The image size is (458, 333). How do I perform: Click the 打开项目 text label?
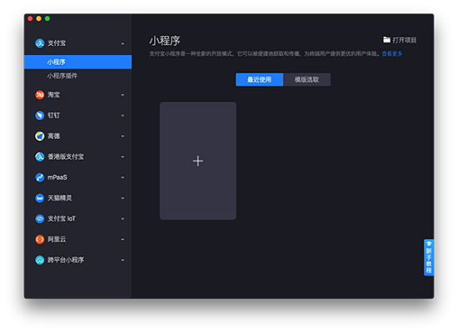404,40
